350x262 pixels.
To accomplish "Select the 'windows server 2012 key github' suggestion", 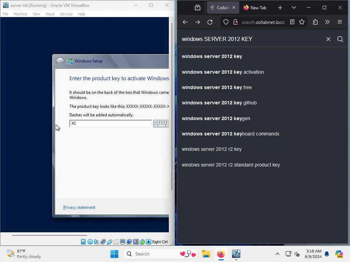I will 262,103.
